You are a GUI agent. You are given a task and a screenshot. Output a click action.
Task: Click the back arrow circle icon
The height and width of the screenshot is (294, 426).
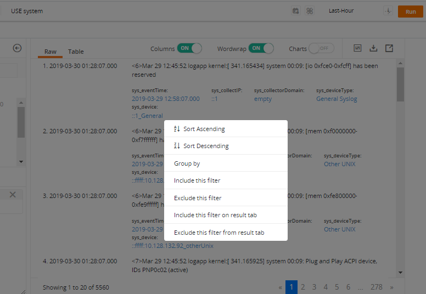point(17,48)
